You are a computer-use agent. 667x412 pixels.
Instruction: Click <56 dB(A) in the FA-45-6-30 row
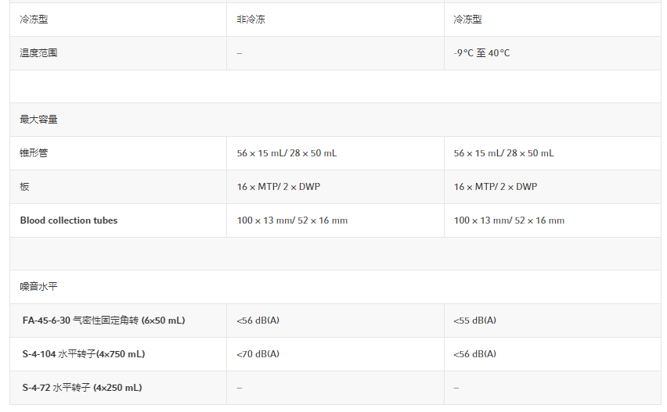click(x=258, y=321)
